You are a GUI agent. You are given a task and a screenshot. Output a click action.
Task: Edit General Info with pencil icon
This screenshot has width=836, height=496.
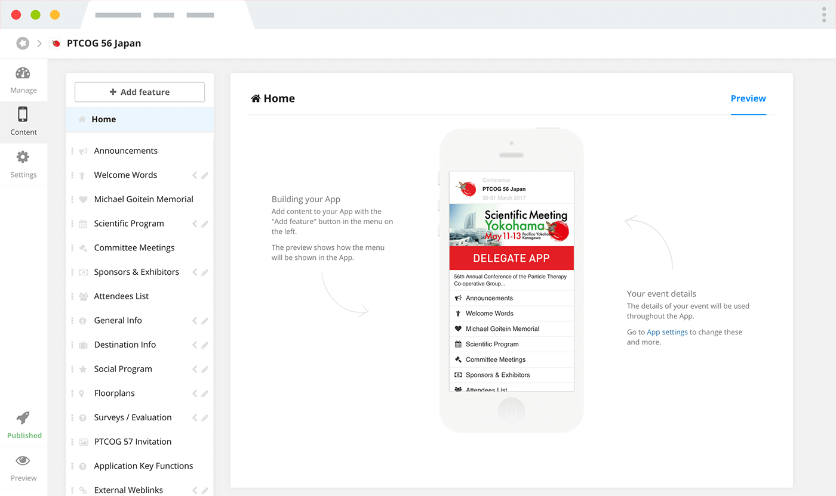click(x=204, y=321)
